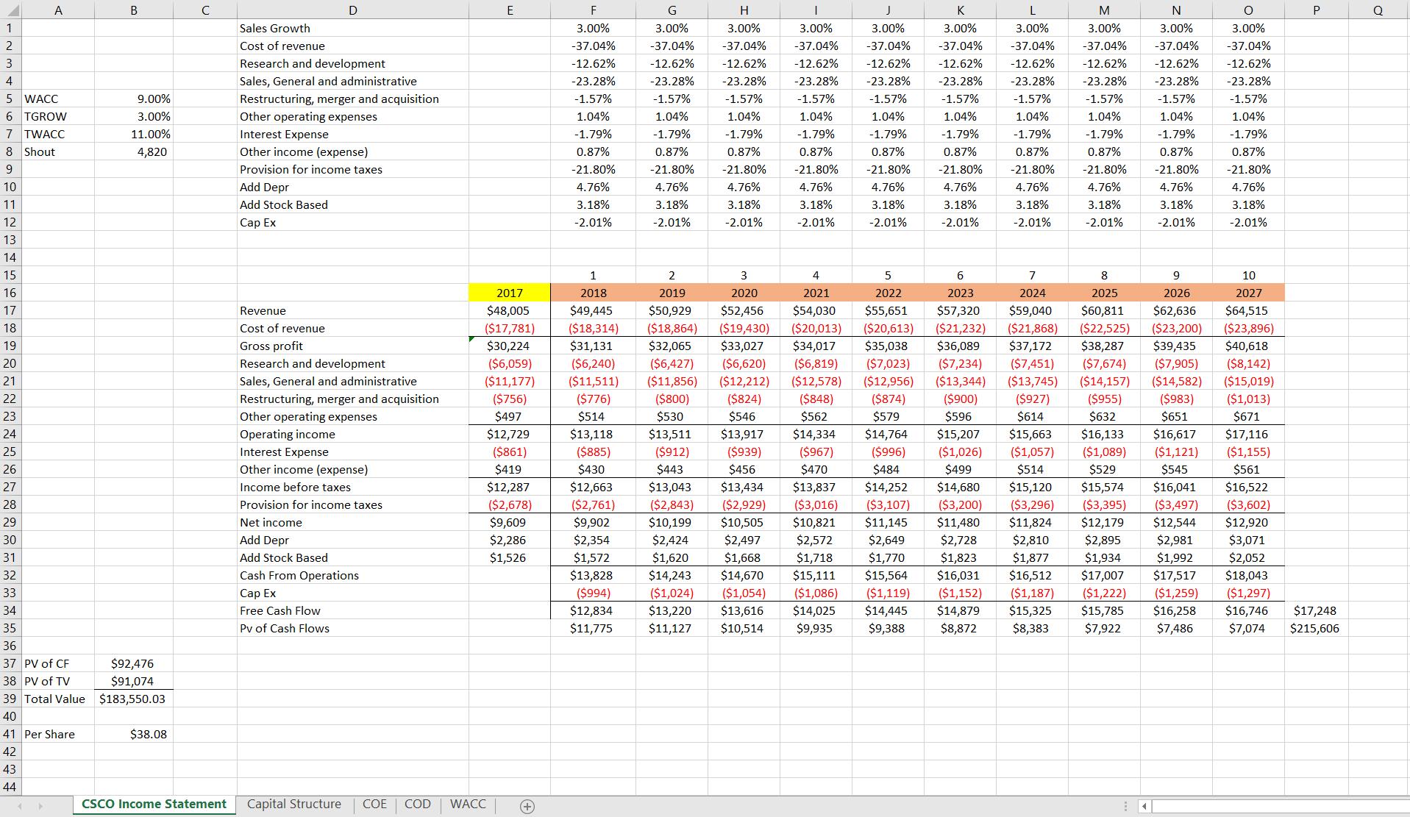The image size is (1410, 817).
Task: Select the WACC 9.00% input cell
Action: tap(133, 99)
